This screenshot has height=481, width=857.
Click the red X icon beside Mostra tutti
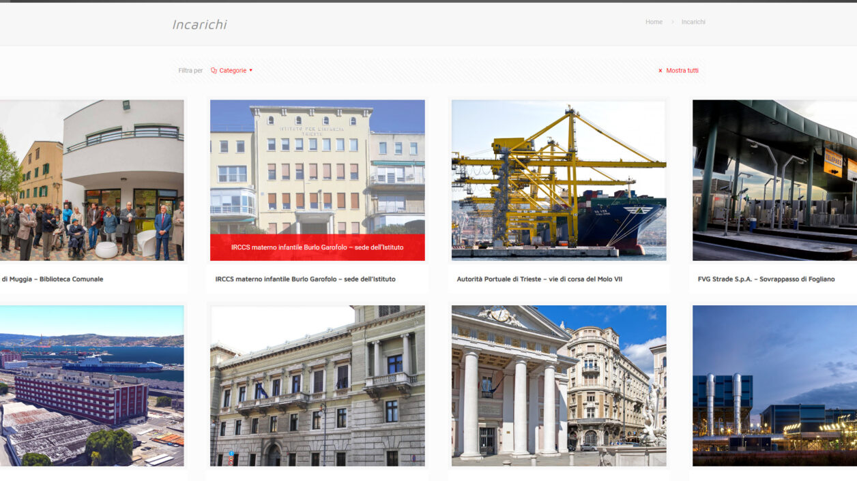click(660, 71)
